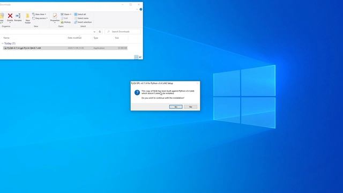Select the PyQt4-4.11.4 installer file row

click(x=65, y=48)
